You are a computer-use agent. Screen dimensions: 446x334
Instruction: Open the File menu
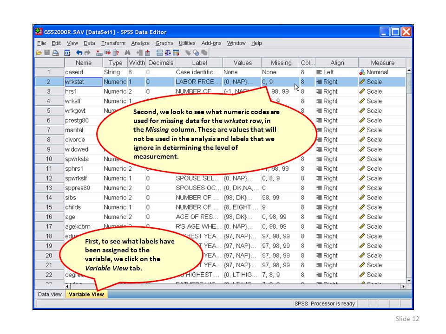pyautogui.click(x=41, y=43)
